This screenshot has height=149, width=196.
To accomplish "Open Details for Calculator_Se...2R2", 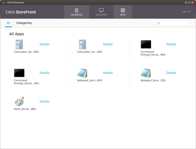I will pyautogui.click(x=108, y=44).
